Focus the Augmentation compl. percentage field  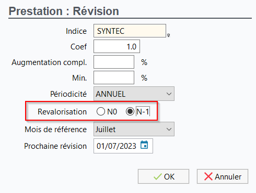114,62
